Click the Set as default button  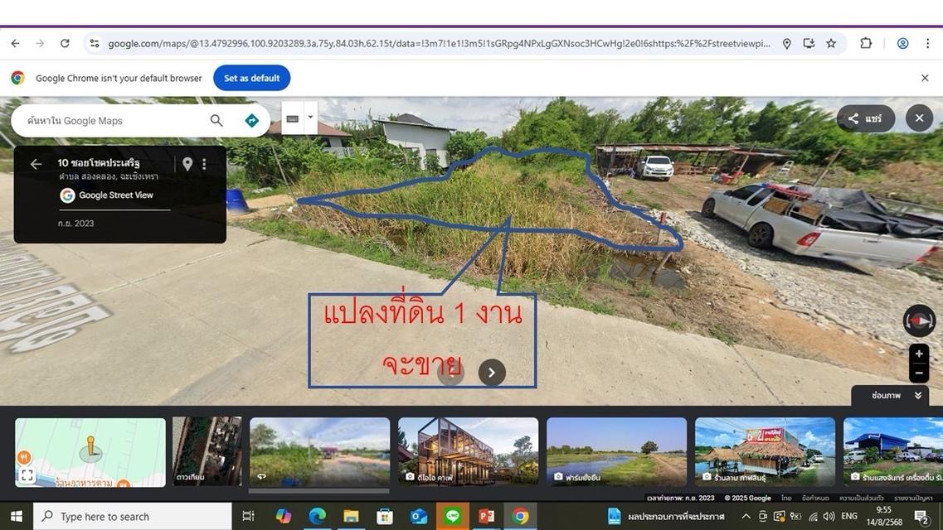point(250,77)
